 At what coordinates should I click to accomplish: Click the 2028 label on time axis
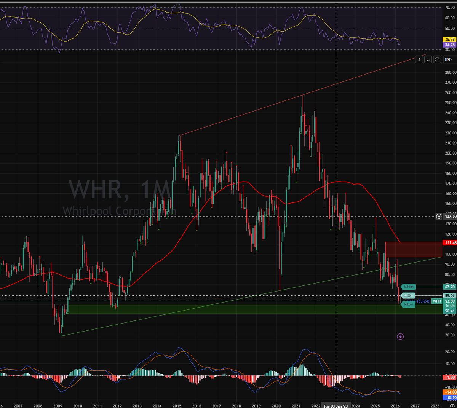(435, 406)
